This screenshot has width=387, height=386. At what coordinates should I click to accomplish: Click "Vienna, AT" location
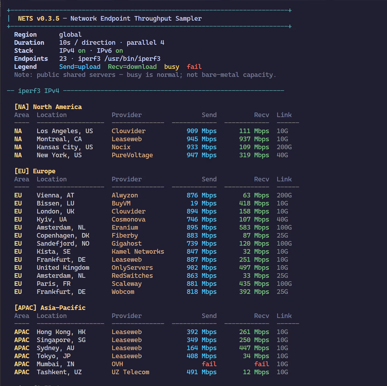click(x=55, y=195)
